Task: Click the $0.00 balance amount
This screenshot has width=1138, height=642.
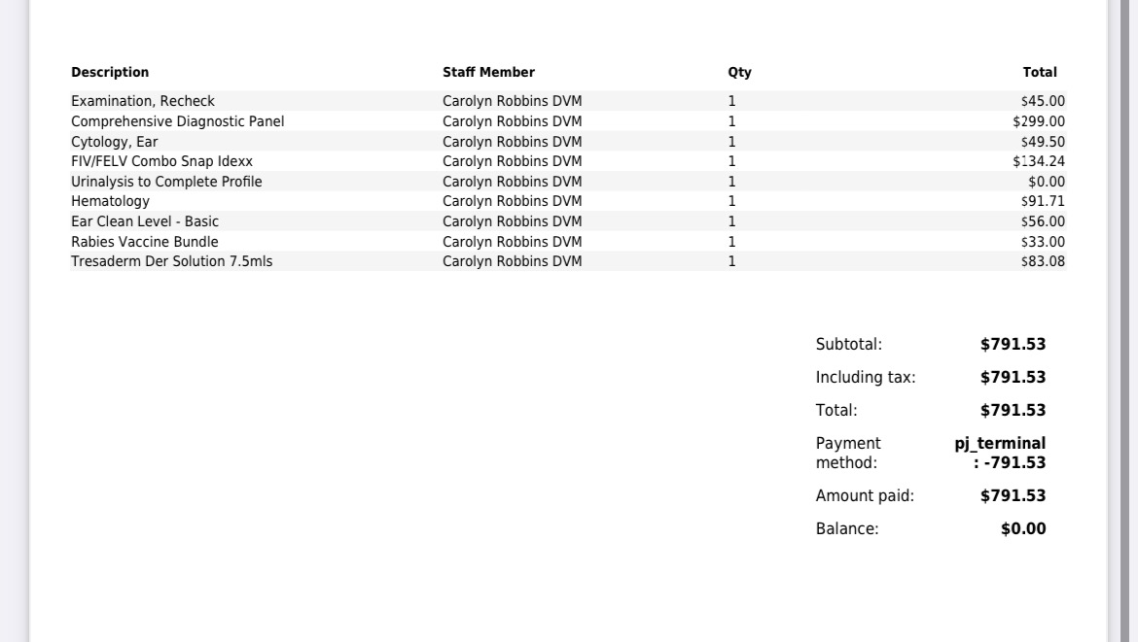Action: pyautogui.click(x=1023, y=529)
